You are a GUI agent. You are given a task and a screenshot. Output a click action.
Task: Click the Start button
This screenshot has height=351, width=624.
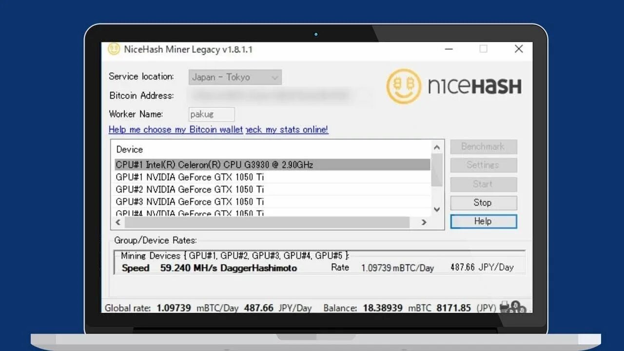click(483, 184)
